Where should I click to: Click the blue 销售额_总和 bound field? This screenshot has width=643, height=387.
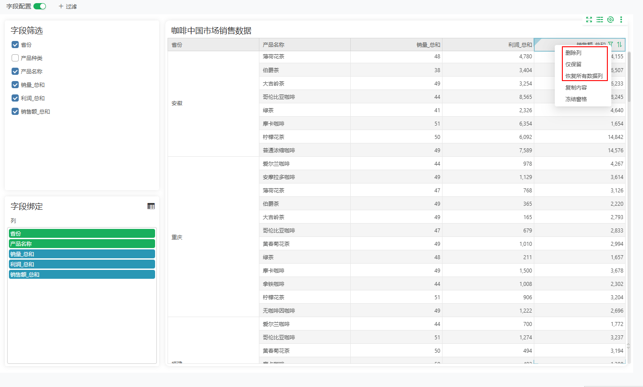click(82, 274)
